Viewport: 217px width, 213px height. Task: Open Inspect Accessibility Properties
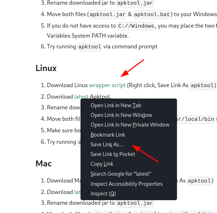click(x=129, y=184)
